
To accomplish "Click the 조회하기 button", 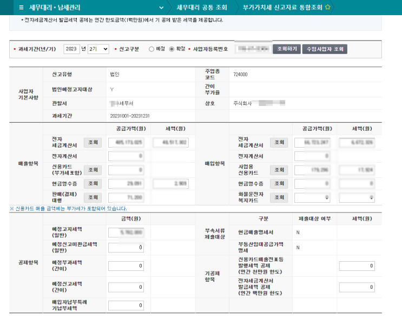I will point(287,49).
